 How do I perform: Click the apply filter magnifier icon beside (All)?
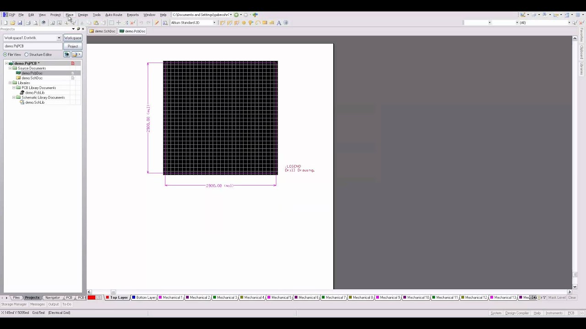(x=575, y=22)
